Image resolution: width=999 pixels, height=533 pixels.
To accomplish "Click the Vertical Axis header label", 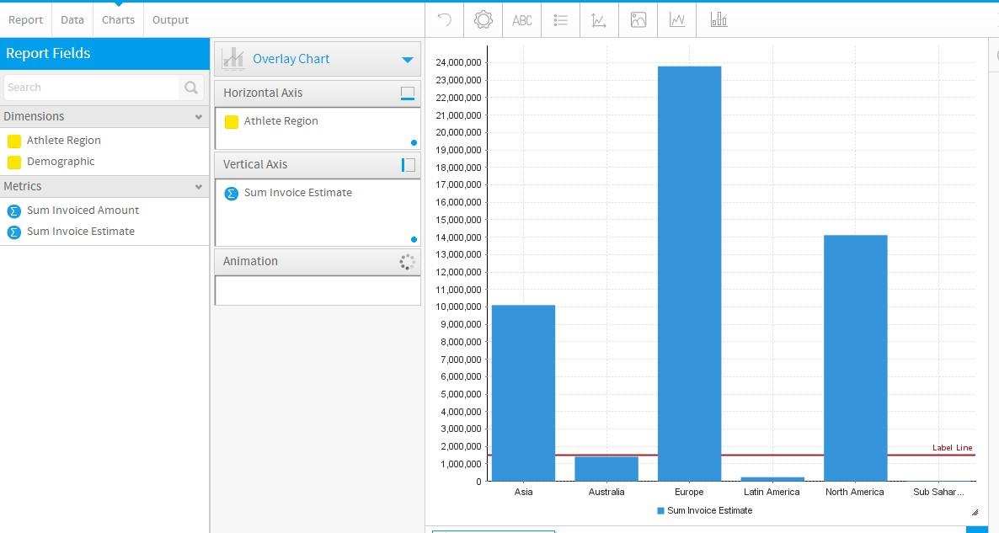I will 255,164.
